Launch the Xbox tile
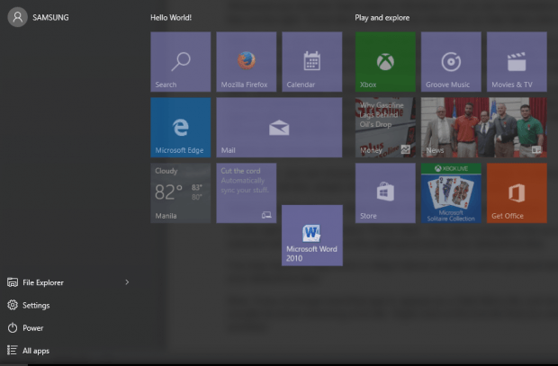 click(385, 62)
